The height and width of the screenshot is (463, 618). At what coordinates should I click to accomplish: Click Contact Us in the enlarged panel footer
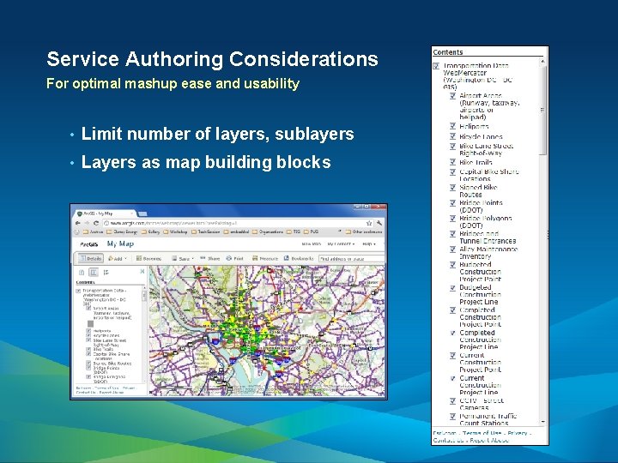[x=448, y=440]
